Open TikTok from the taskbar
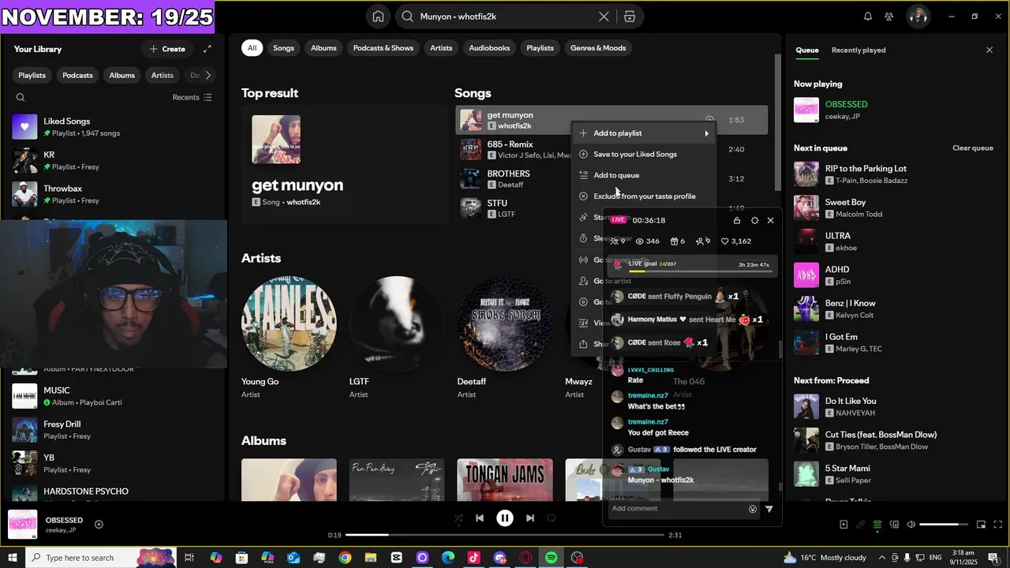This screenshot has width=1010, height=568. pyautogui.click(x=473, y=558)
